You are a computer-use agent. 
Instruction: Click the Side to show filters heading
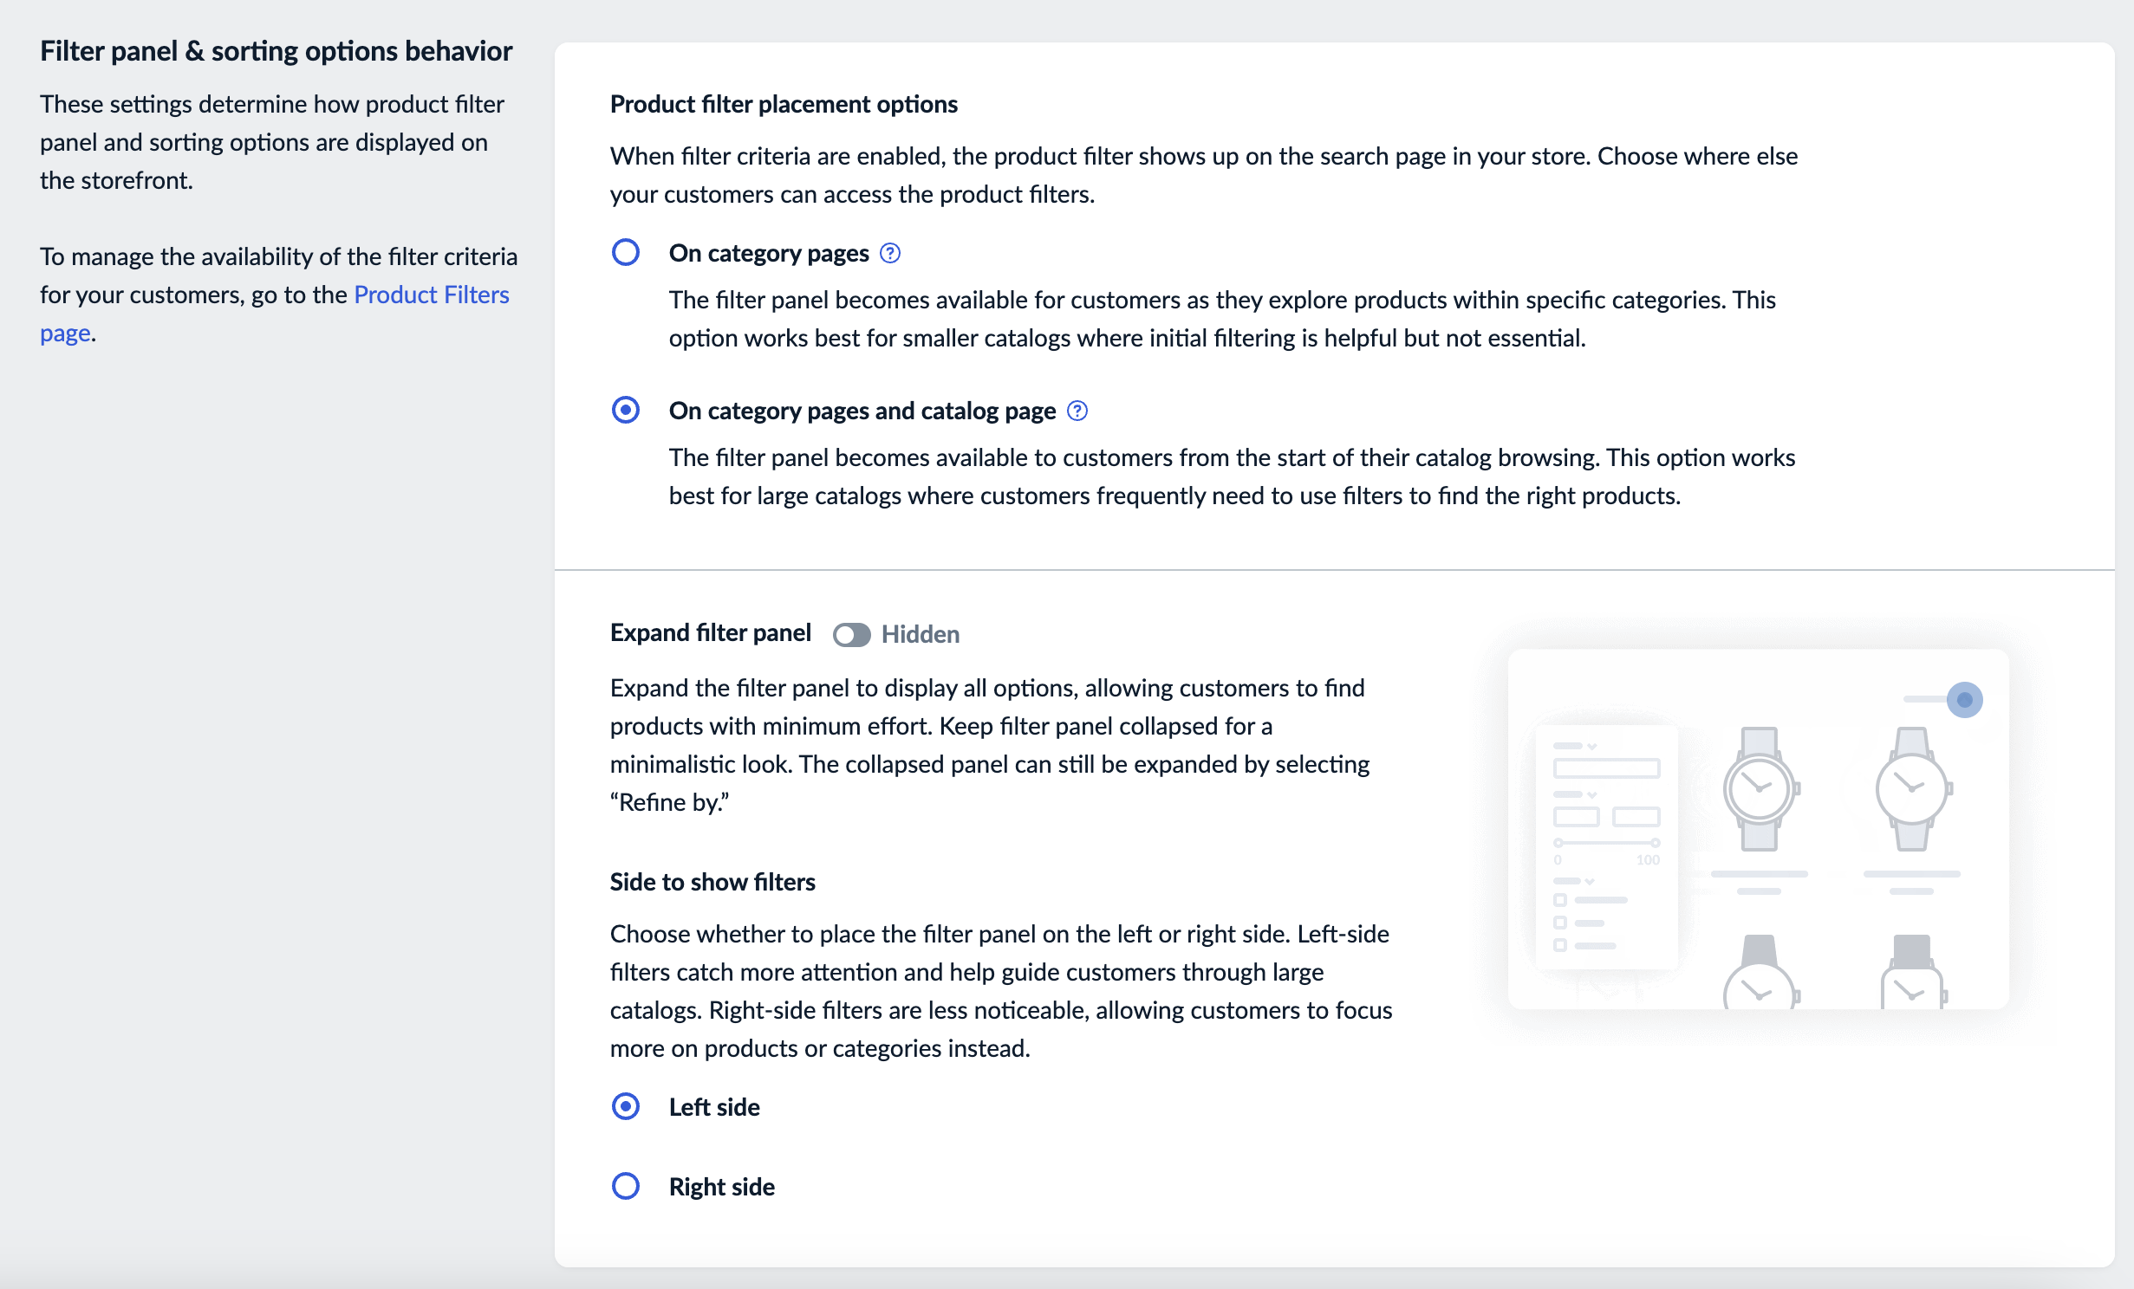712,882
